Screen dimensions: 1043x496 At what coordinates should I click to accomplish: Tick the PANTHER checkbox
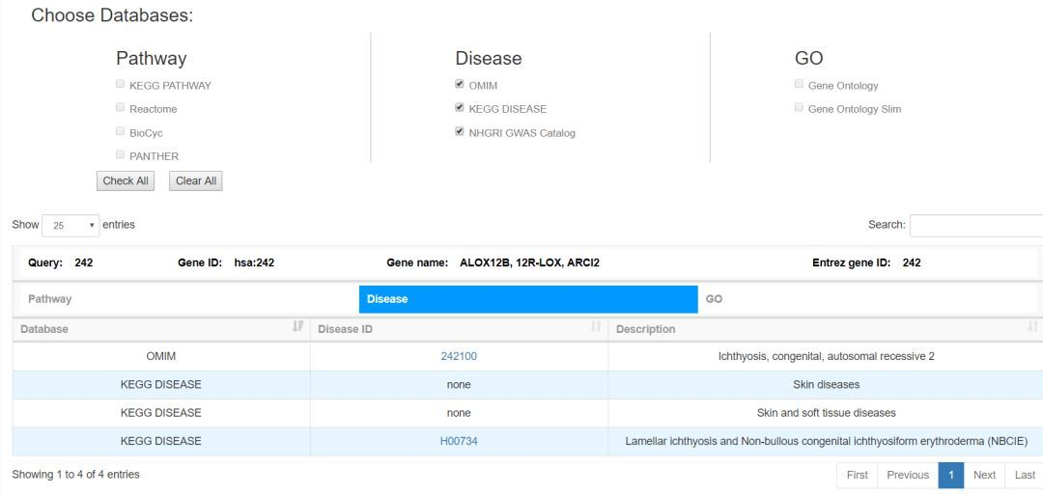[121, 154]
